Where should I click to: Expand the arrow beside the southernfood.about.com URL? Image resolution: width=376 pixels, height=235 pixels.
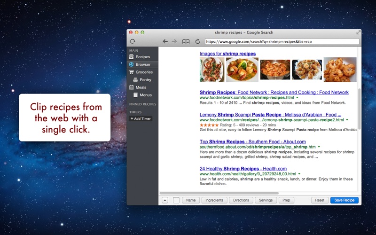pyautogui.click(x=319, y=147)
